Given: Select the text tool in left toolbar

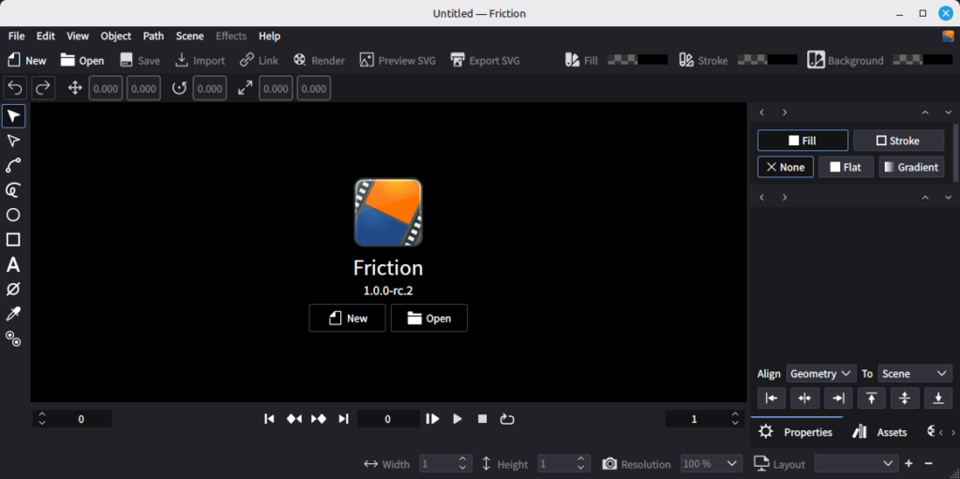Looking at the screenshot, I should [x=13, y=264].
